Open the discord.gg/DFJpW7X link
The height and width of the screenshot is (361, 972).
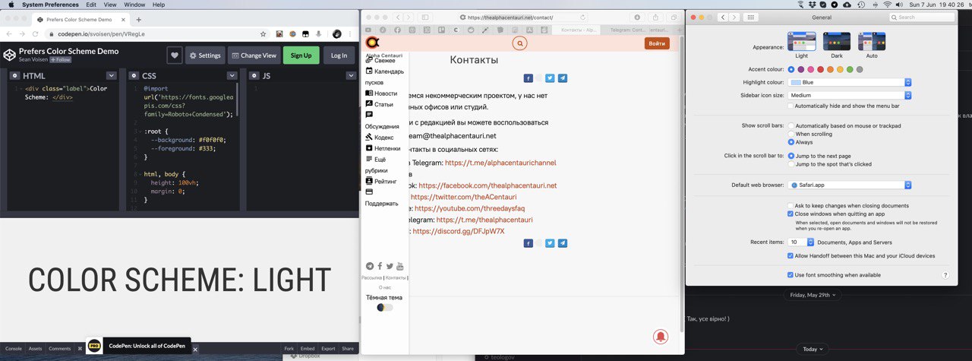459,231
